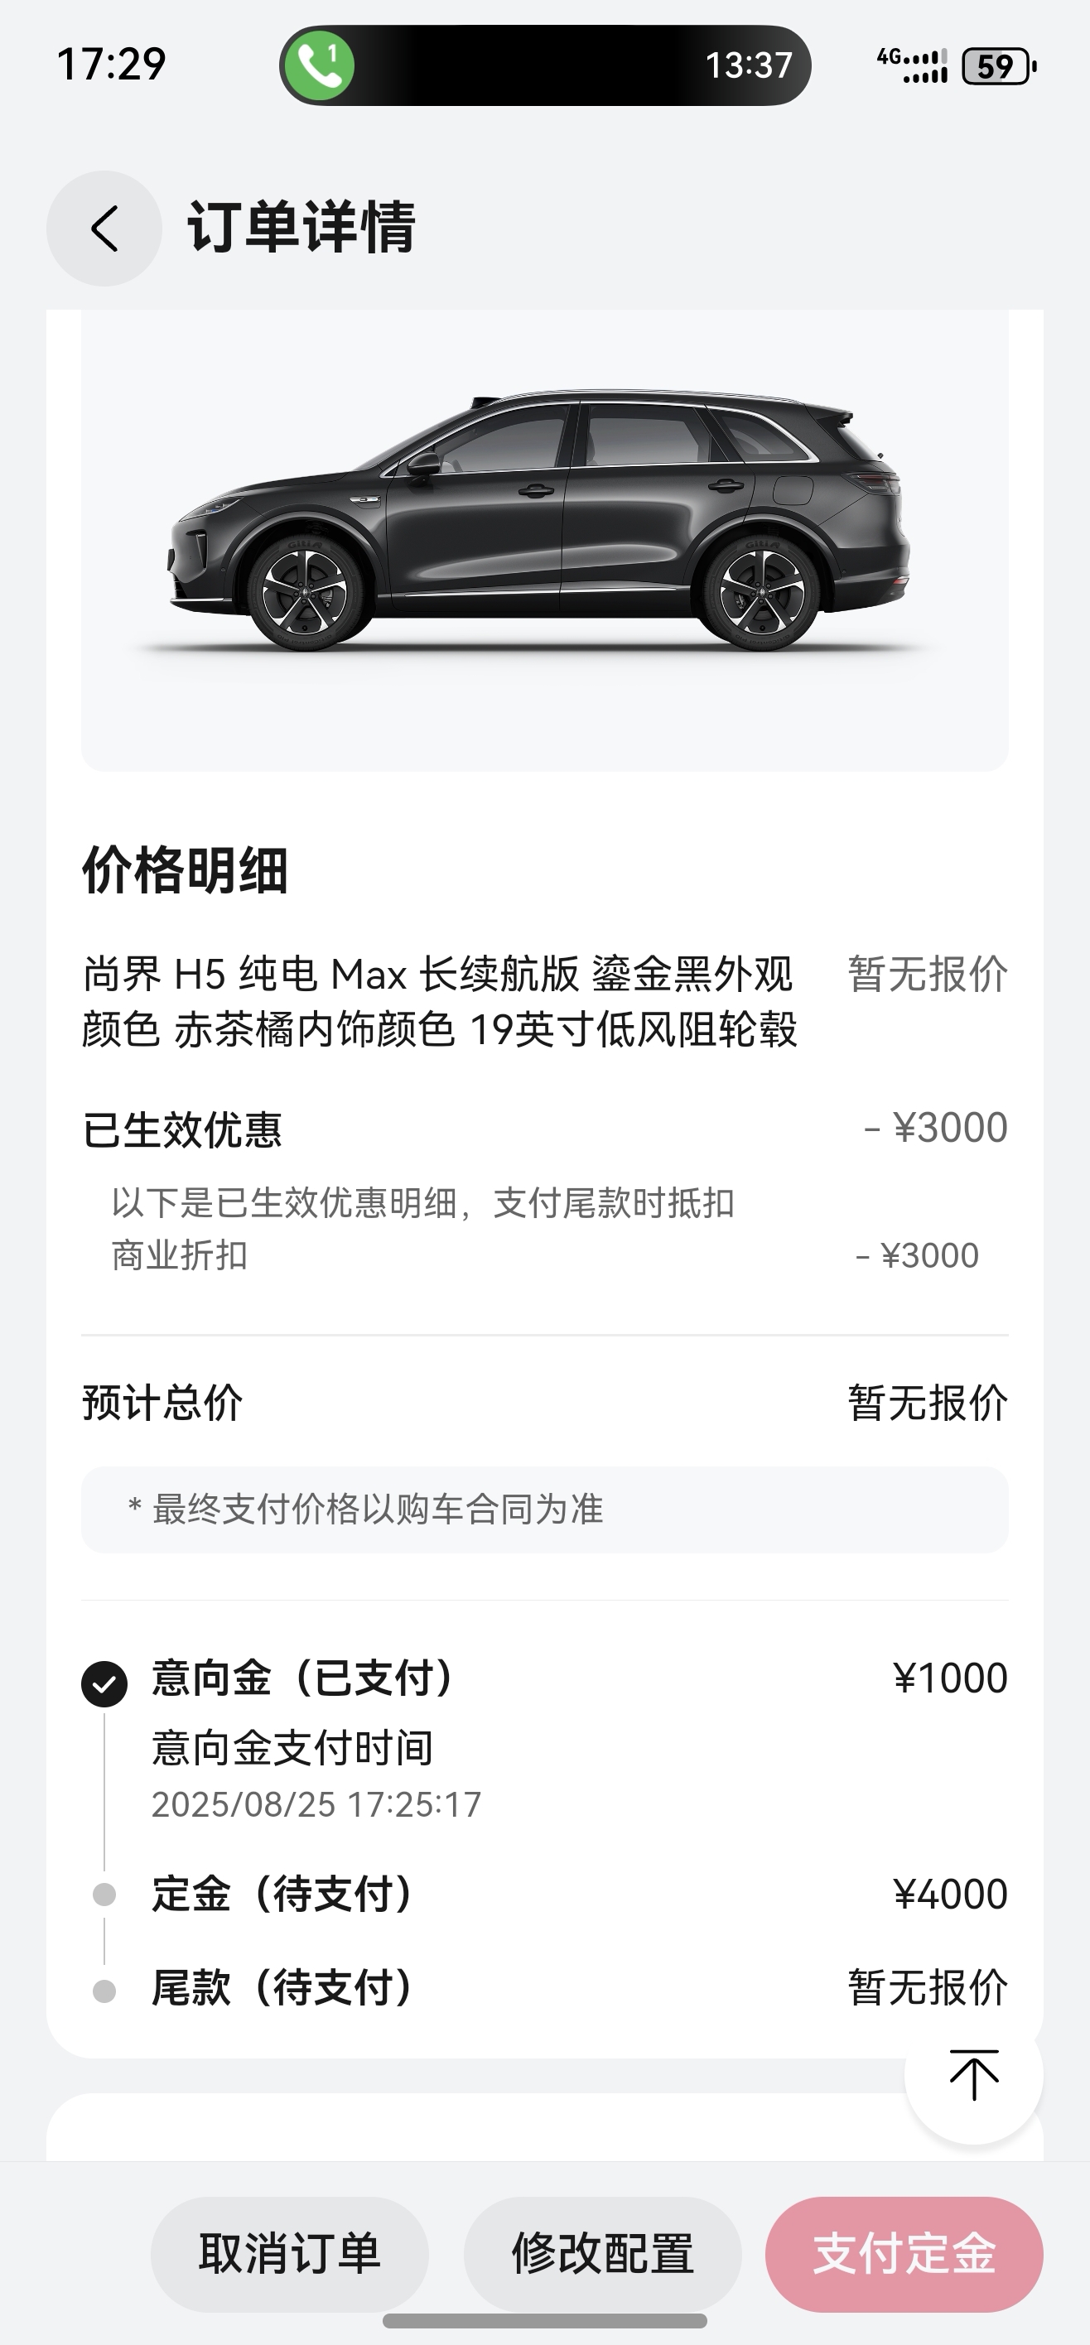The image size is (1090, 2345).
Task: Open the 商业折扣 -¥3000 detail line
Action: [544, 1255]
